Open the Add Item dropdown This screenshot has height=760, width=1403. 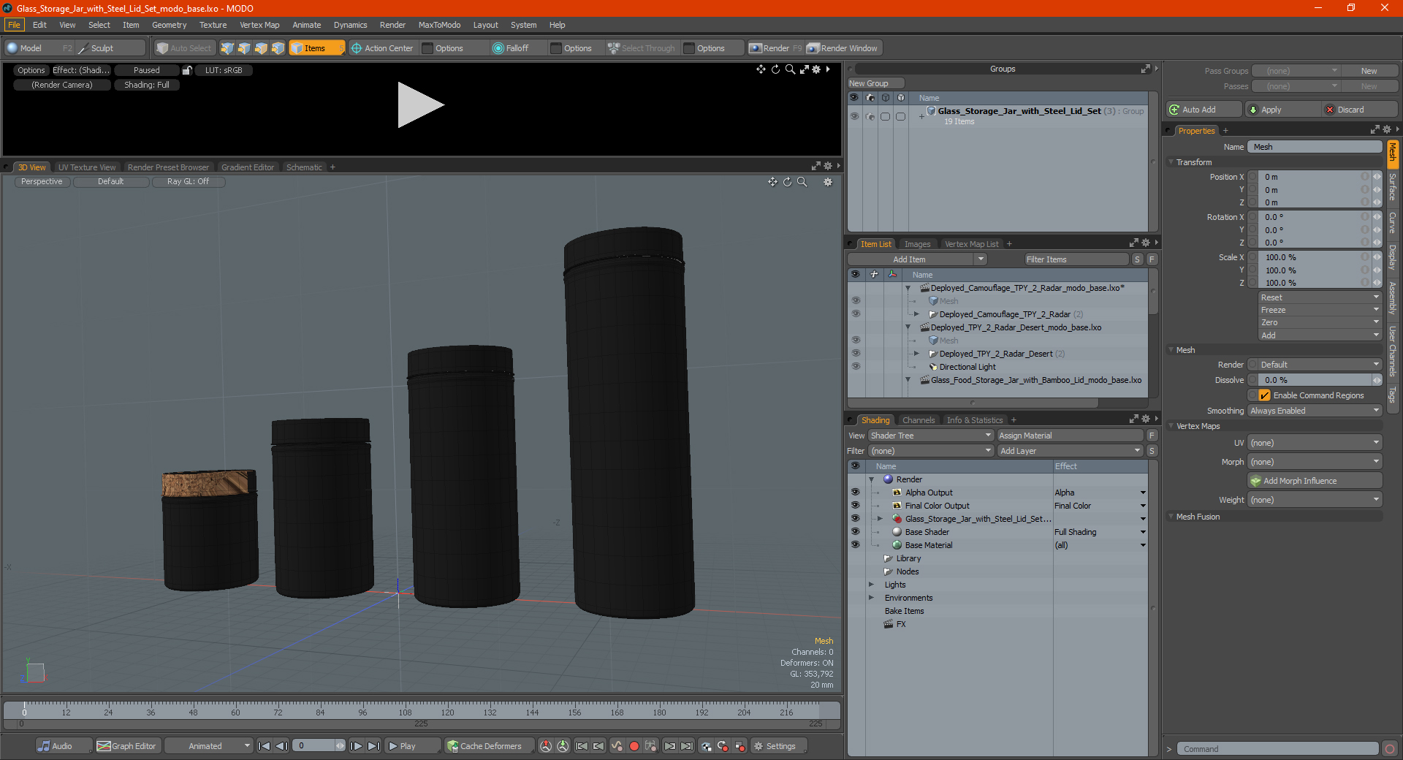pyautogui.click(x=917, y=259)
